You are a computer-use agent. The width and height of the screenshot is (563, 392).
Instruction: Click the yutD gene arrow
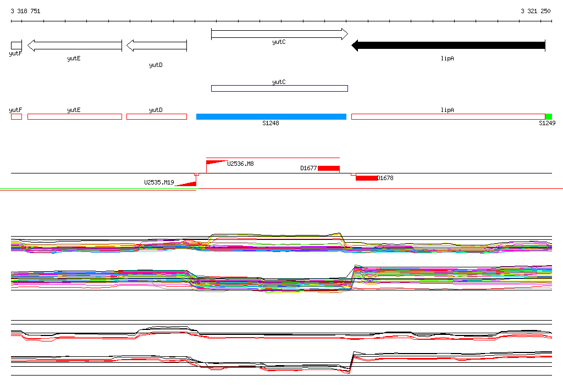click(157, 46)
